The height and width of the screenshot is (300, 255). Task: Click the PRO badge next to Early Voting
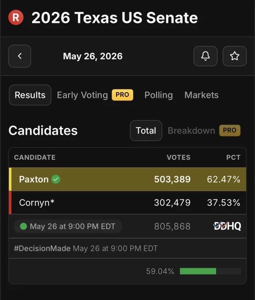click(x=122, y=95)
